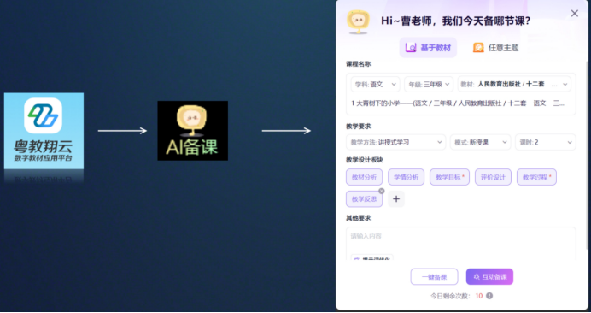Screen dimensions: 591x313
Task: Switch to the 基于教材 tab
Action: 428,48
